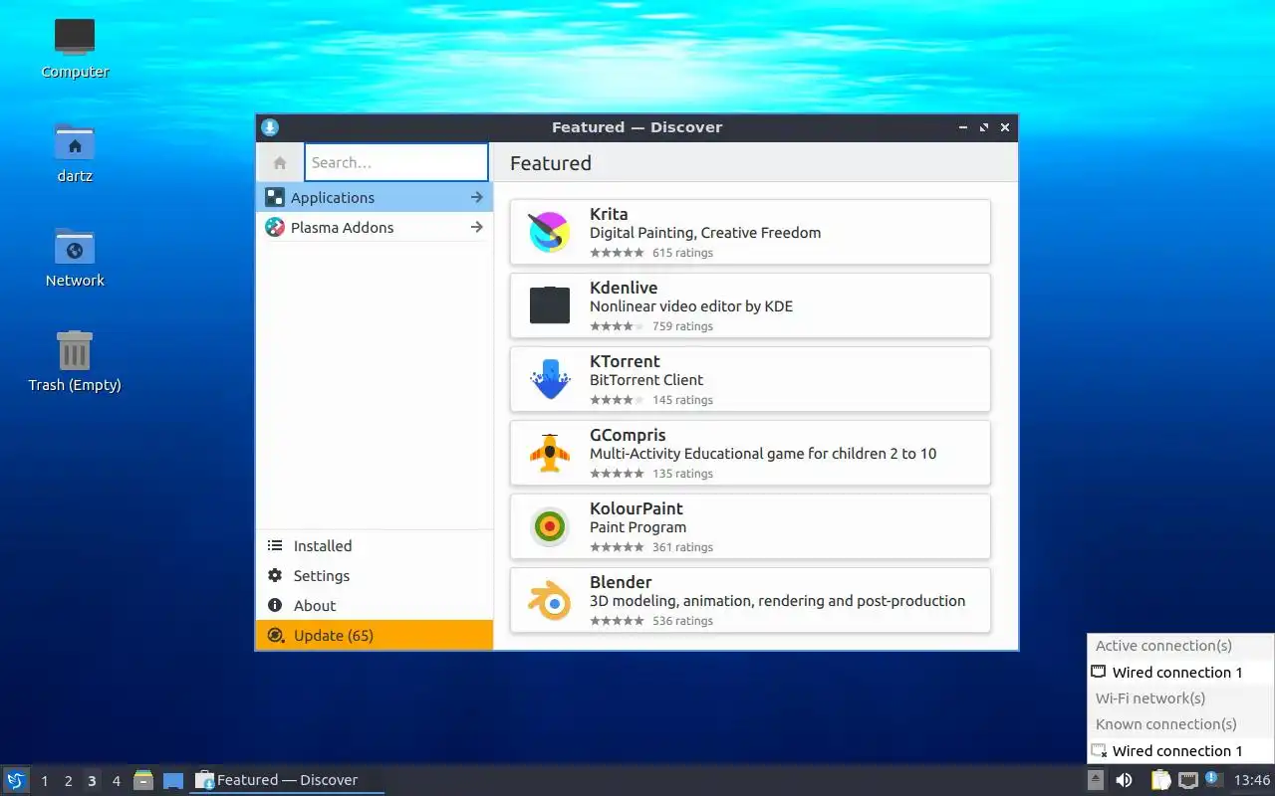1275x796 pixels.
Task: Open the KTorrent app card
Action: click(750, 379)
